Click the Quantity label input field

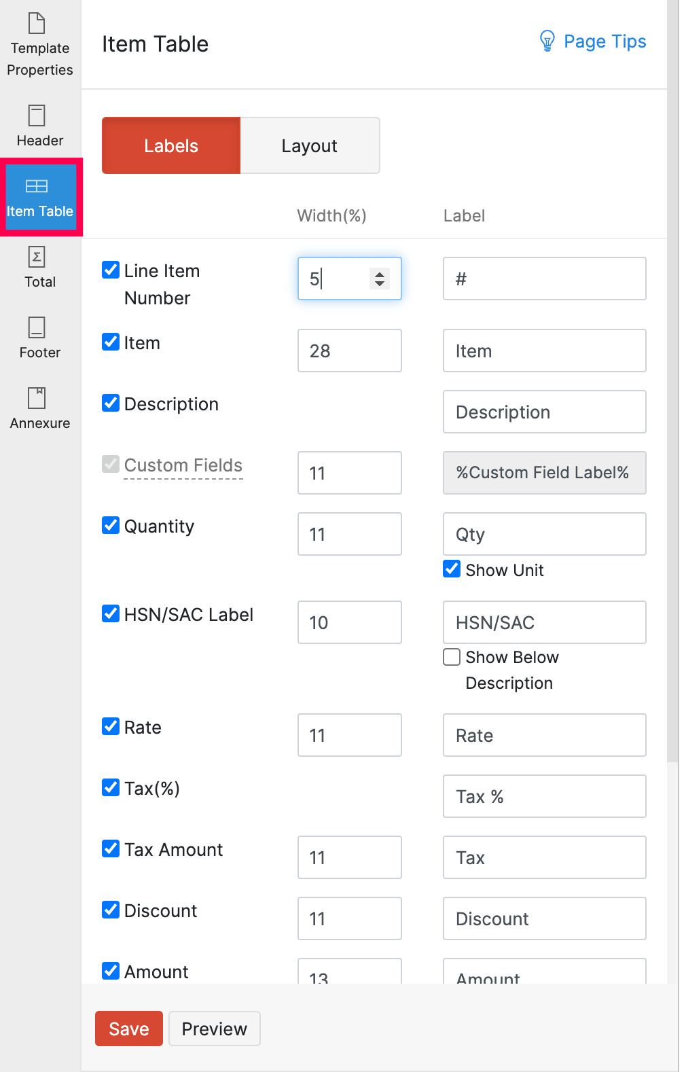[x=544, y=534]
